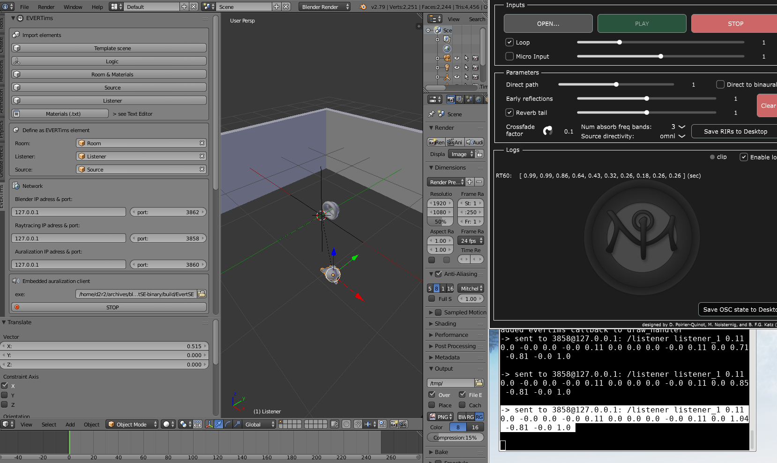Screen dimensions: 777x463
Task: Expand the Shading panel
Action: tap(445, 323)
